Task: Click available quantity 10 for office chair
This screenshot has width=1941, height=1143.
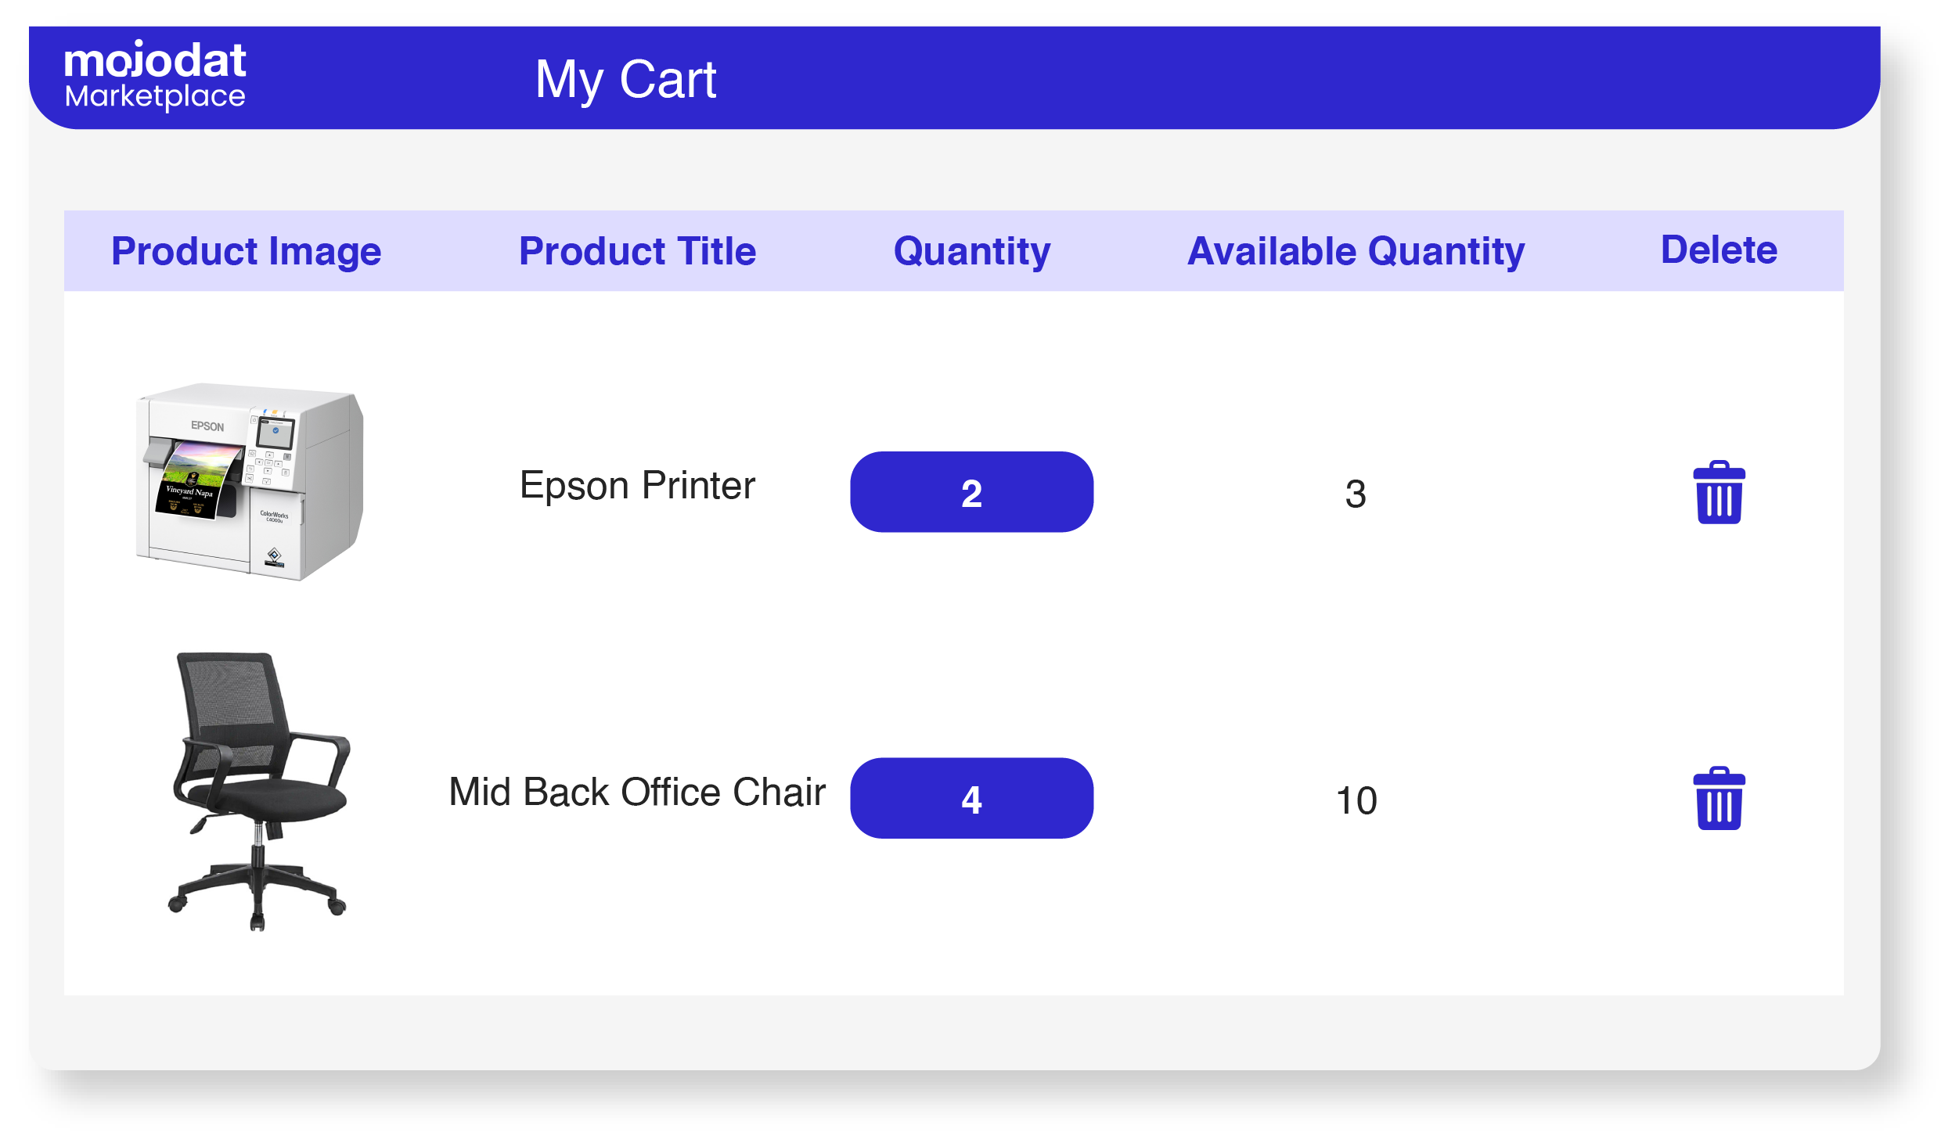Action: pos(1356,800)
